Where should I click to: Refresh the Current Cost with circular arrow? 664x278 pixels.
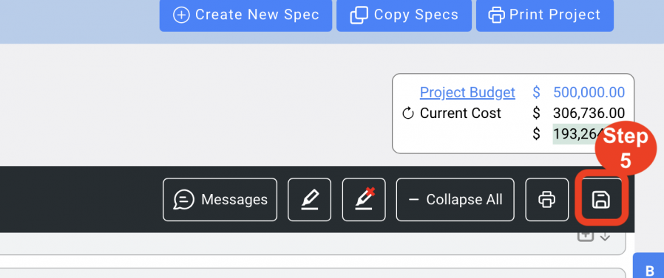[407, 114]
